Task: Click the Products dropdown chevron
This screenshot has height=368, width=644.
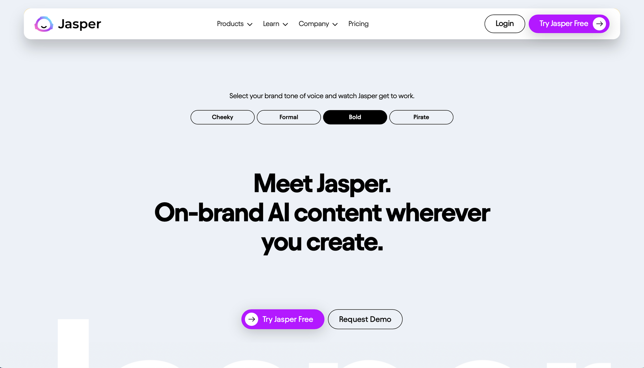Action: click(x=250, y=24)
